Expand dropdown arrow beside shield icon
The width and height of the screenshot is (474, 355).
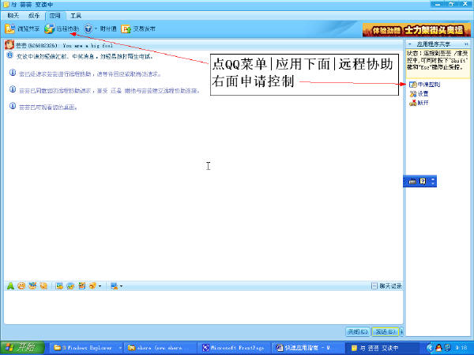tap(96, 28)
